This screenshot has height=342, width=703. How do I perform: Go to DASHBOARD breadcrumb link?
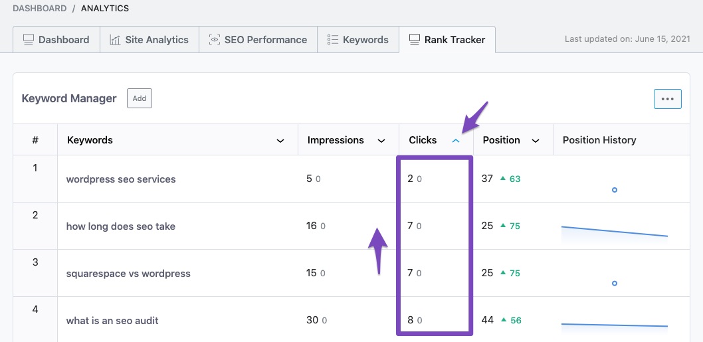click(40, 9)
